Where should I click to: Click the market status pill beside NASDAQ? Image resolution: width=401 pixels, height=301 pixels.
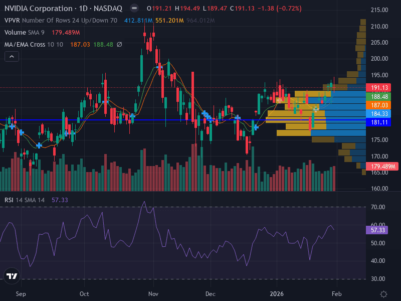[x=134, y=9]
